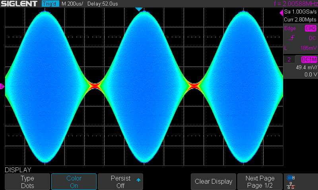Click the channel 2 number badge

pyautogui.click(x=289, y=59)
